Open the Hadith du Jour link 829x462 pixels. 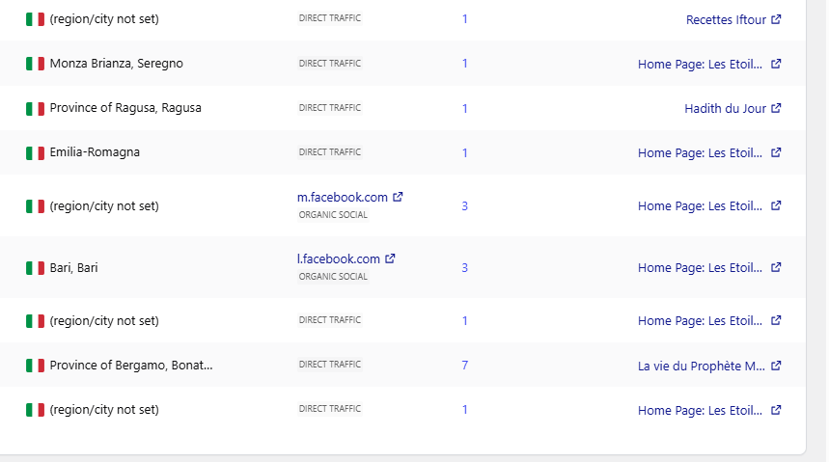(725, 108)
